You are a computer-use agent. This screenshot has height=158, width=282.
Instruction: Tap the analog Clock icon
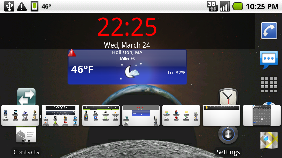[228, 96]
